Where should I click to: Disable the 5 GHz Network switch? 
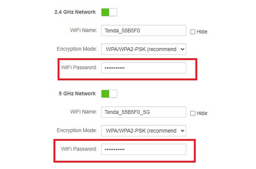(x=109, y=94)
